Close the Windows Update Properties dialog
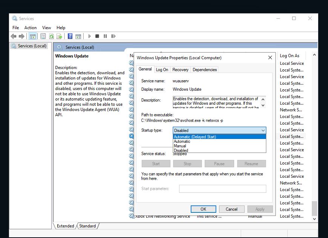Image resolution: width=328 pixels, height=238 pixels. 270,58
